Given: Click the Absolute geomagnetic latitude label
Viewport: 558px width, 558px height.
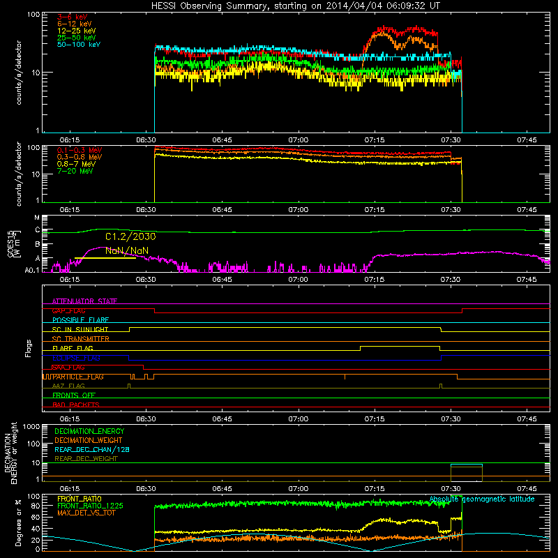Looking at the screenshot, I should click(x=482, y=499).
